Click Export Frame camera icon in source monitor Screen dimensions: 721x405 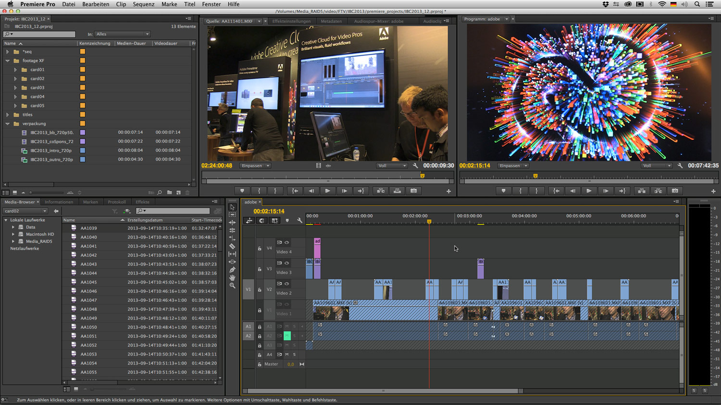[x=413, y=191]
